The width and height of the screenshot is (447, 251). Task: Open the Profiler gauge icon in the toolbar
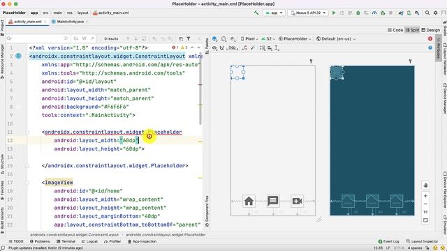point(374,13)
